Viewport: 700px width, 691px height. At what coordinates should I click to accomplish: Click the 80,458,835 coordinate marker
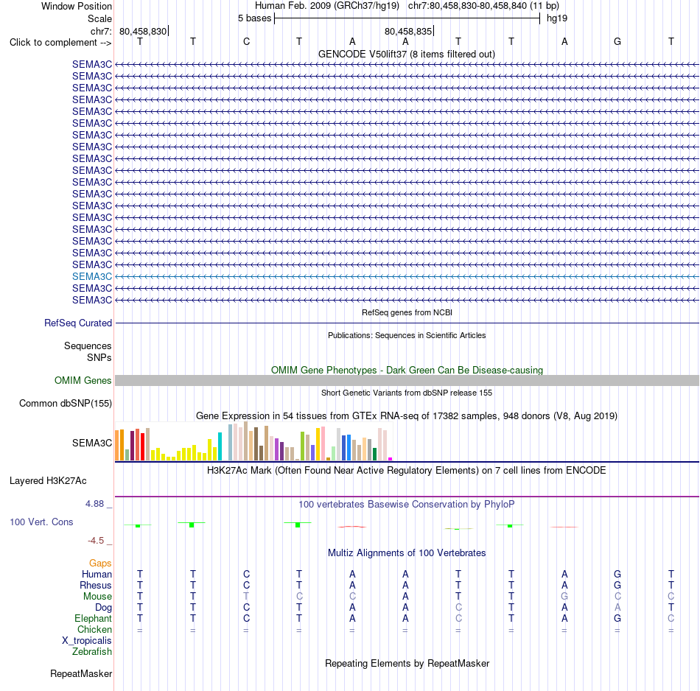coord(408,31)
